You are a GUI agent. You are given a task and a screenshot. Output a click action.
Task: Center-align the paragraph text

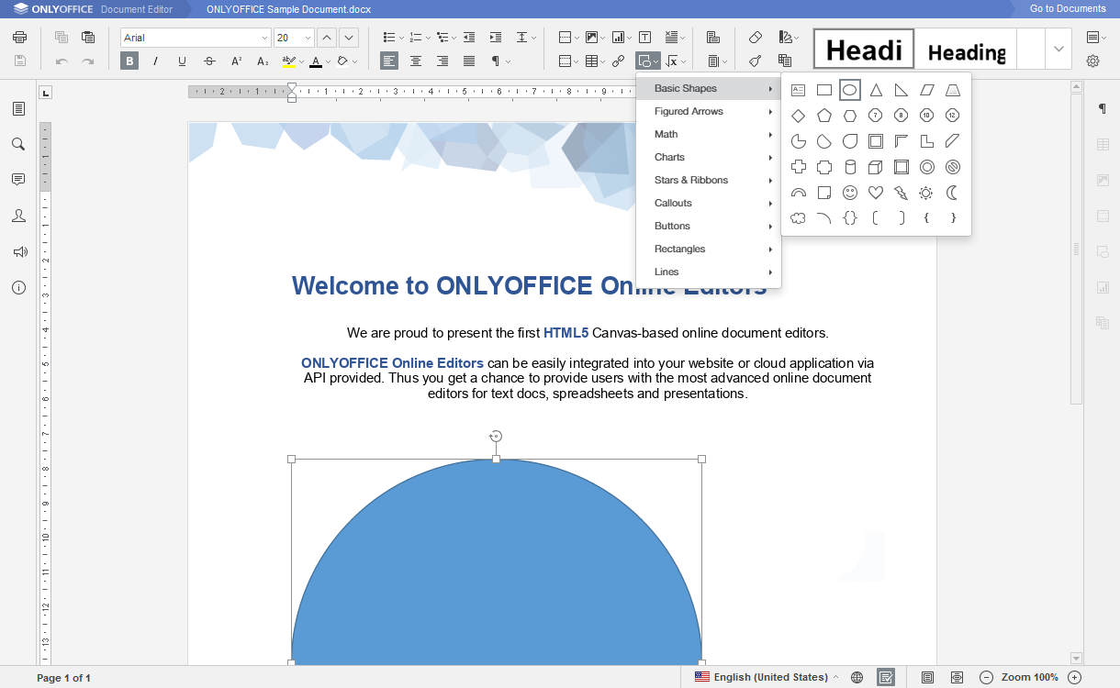(416, 61)
